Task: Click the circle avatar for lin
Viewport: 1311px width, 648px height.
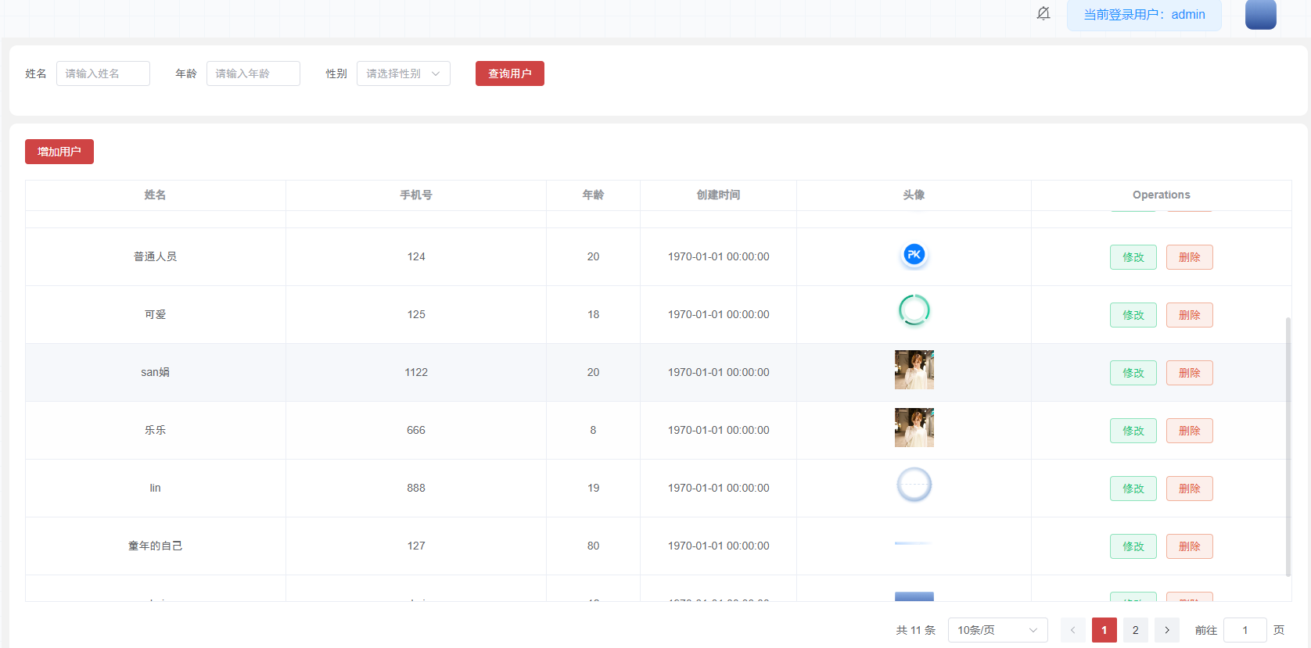Action: point(914,485)
